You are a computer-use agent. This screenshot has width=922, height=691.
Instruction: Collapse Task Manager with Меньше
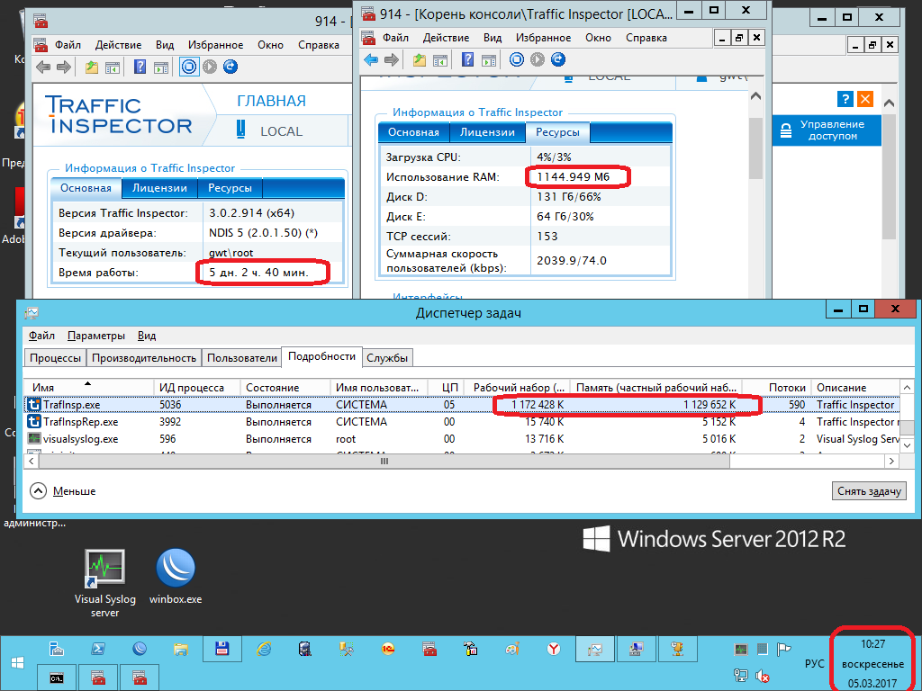point(63,491)
